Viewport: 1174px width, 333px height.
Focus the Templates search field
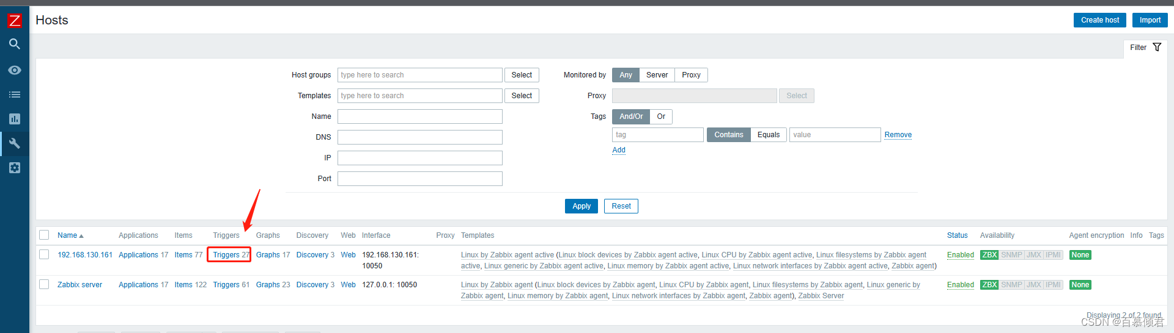(420, 96)
